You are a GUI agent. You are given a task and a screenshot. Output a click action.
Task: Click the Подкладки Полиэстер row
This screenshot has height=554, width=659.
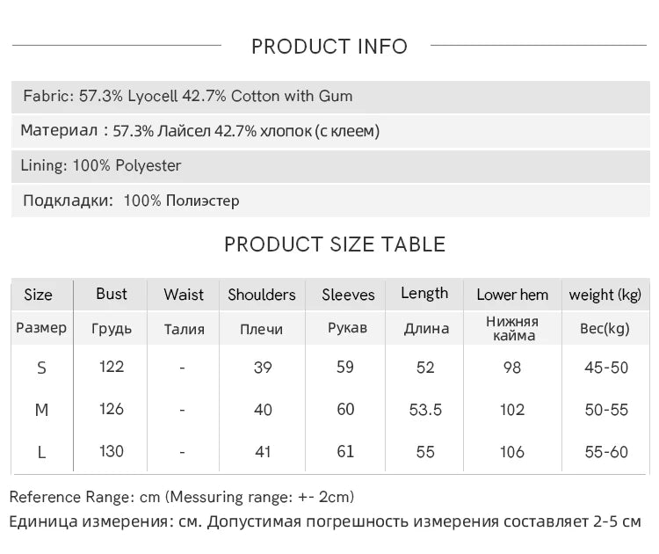(131, 200)
